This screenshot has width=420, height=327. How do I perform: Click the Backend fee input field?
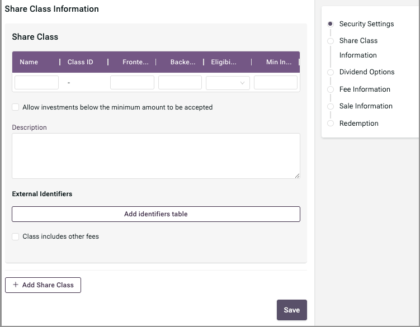(180, 83)
